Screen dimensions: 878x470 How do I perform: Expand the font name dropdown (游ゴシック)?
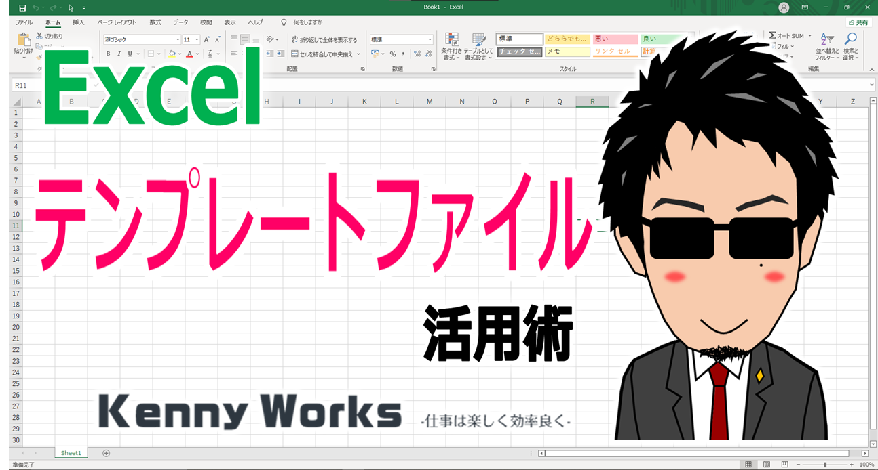[178, 39]
